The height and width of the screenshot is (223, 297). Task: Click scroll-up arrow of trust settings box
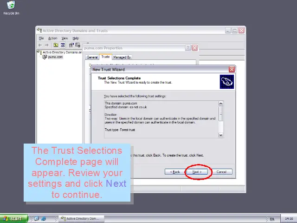(x=221, y=103)
